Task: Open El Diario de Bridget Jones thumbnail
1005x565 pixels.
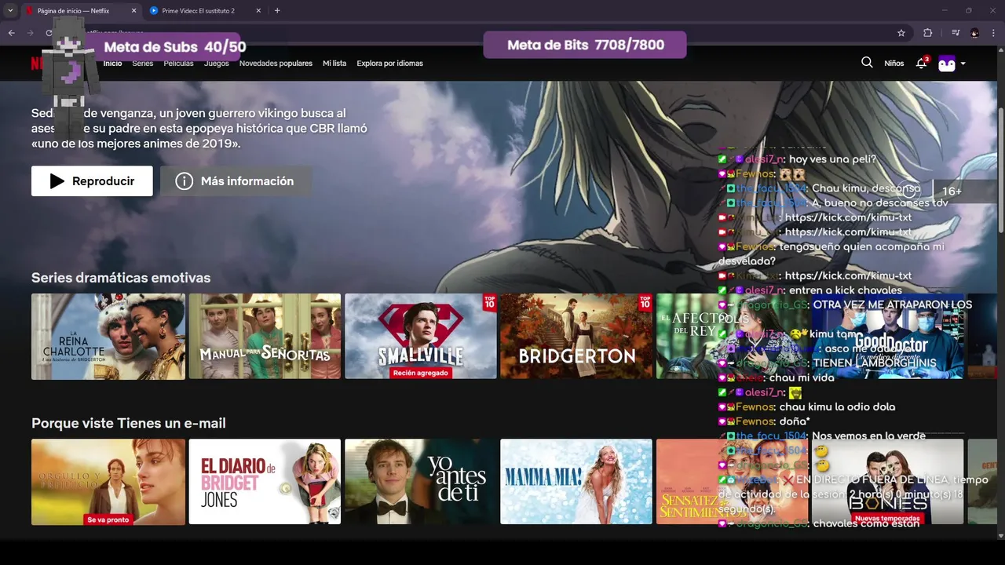Action: (x=265, y=482)
